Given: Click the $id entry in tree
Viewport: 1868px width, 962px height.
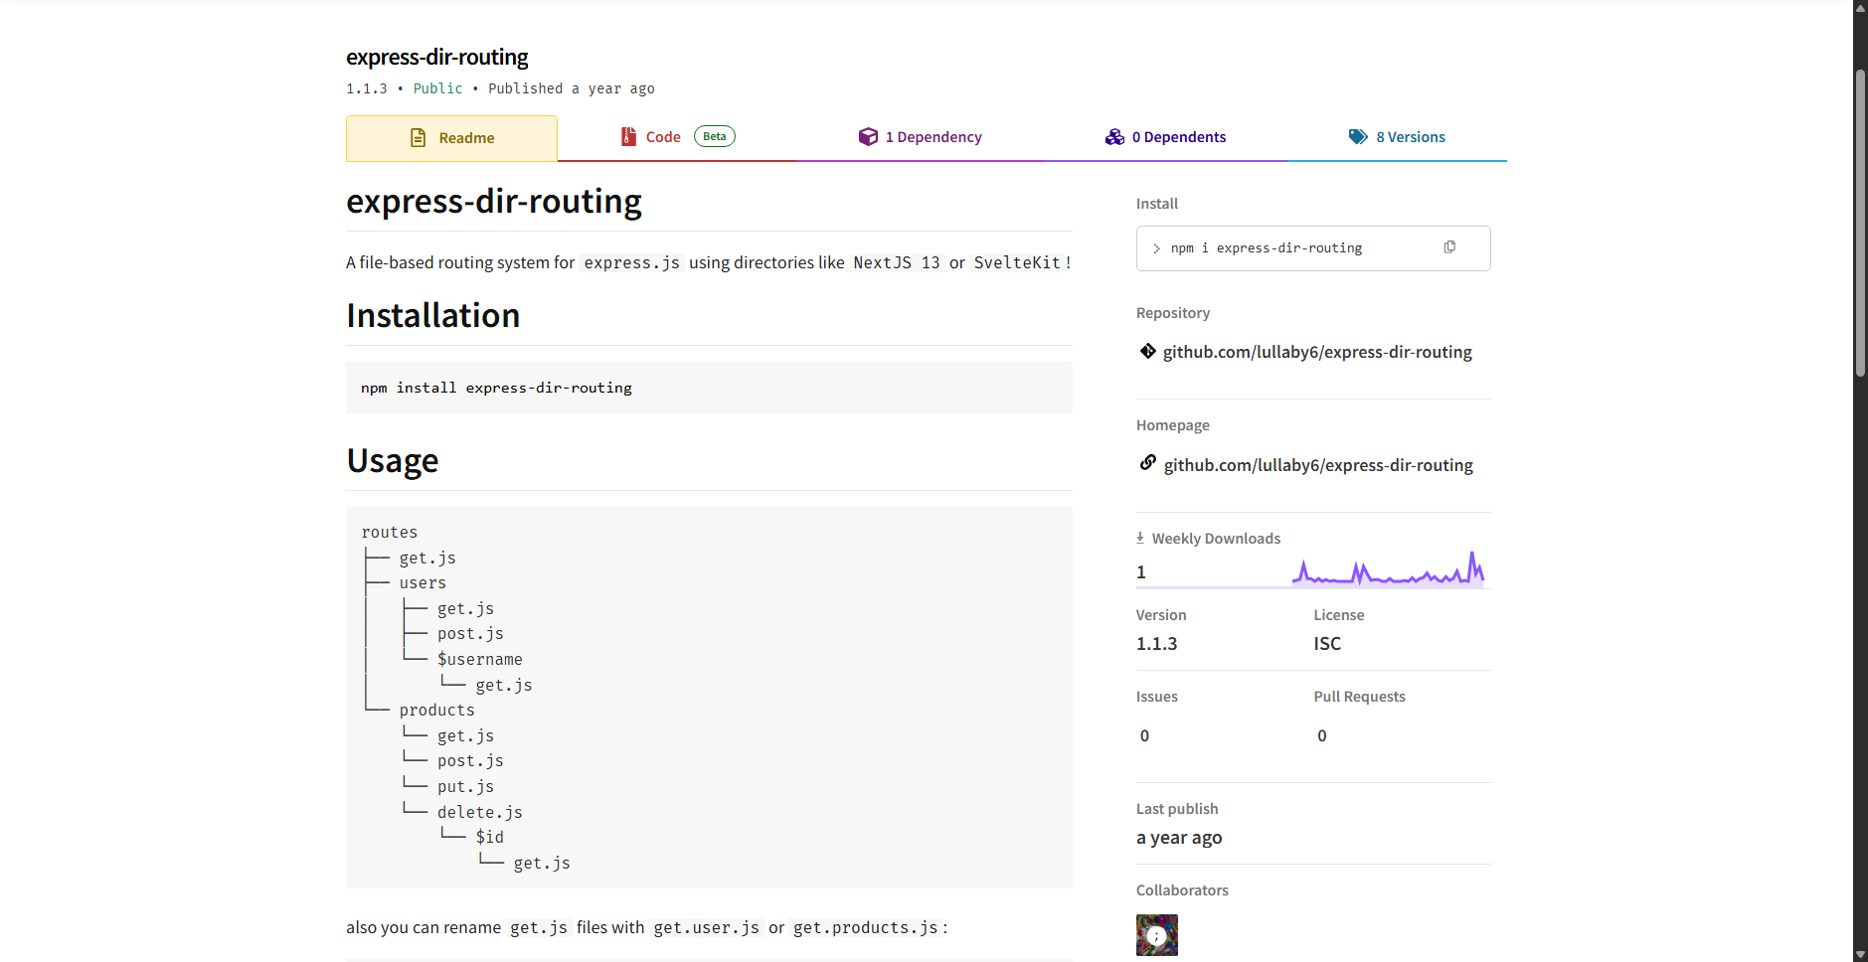Looking at the screenshot, I should tap(490, 838).
